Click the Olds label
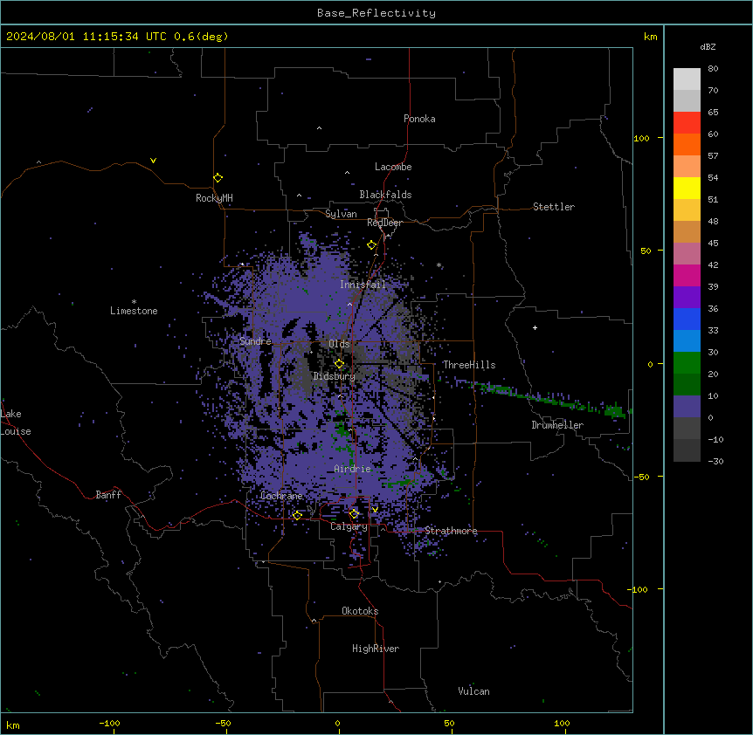 click(339, 344)
